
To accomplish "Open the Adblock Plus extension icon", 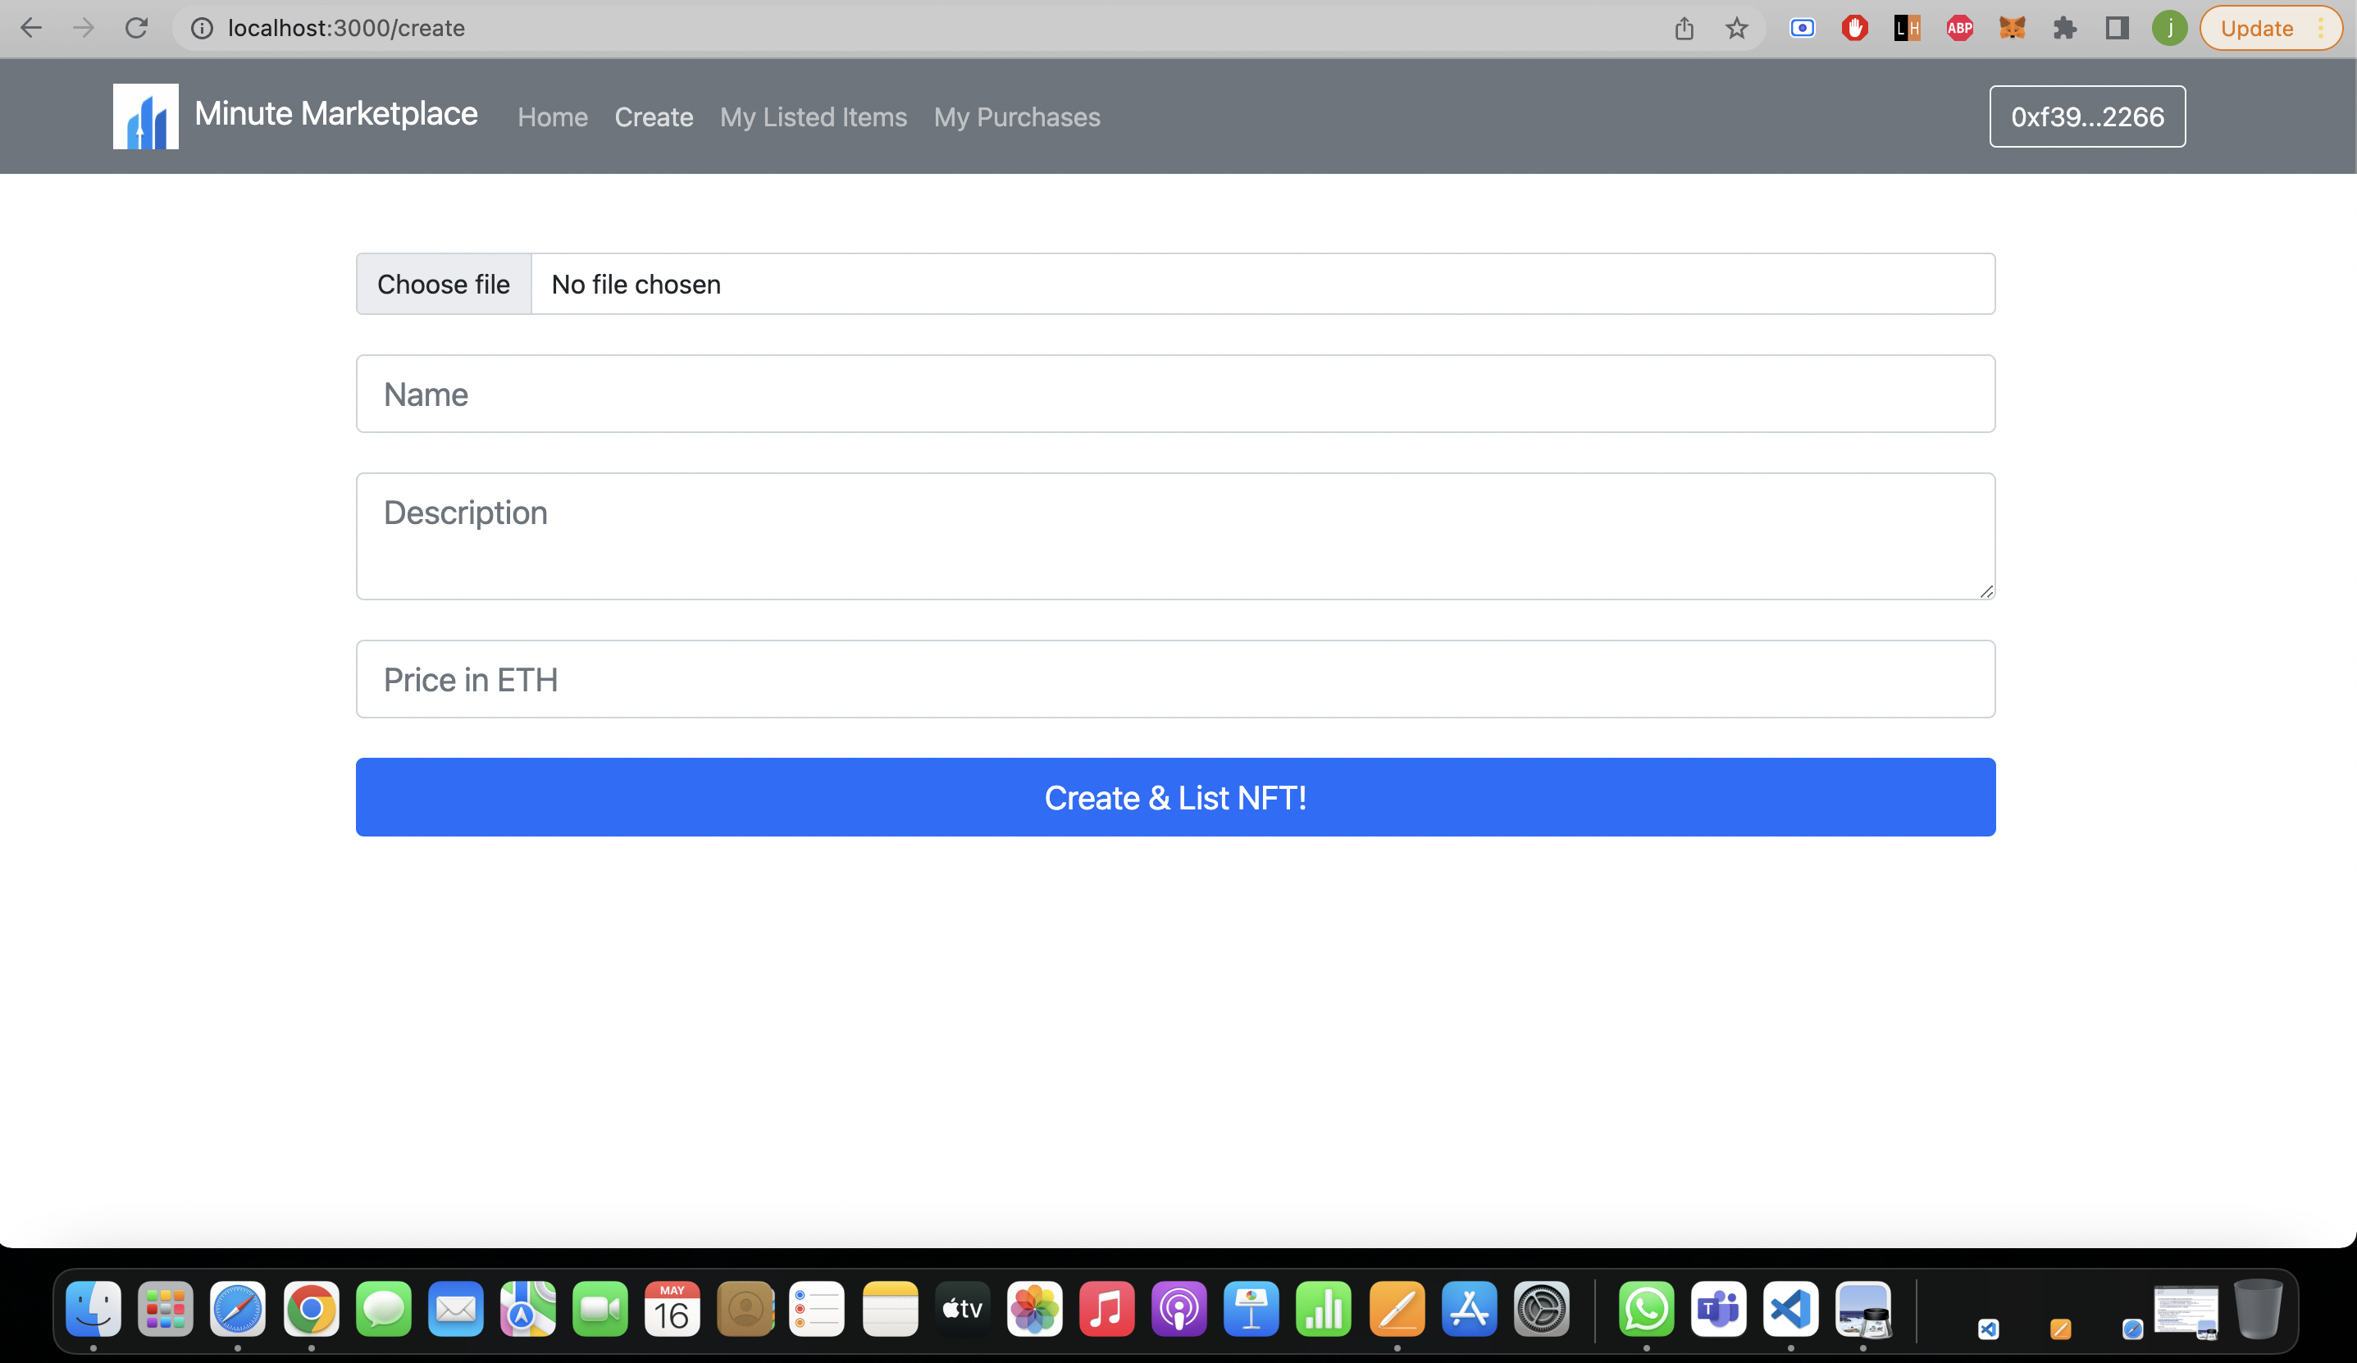I will (1959, 28).
